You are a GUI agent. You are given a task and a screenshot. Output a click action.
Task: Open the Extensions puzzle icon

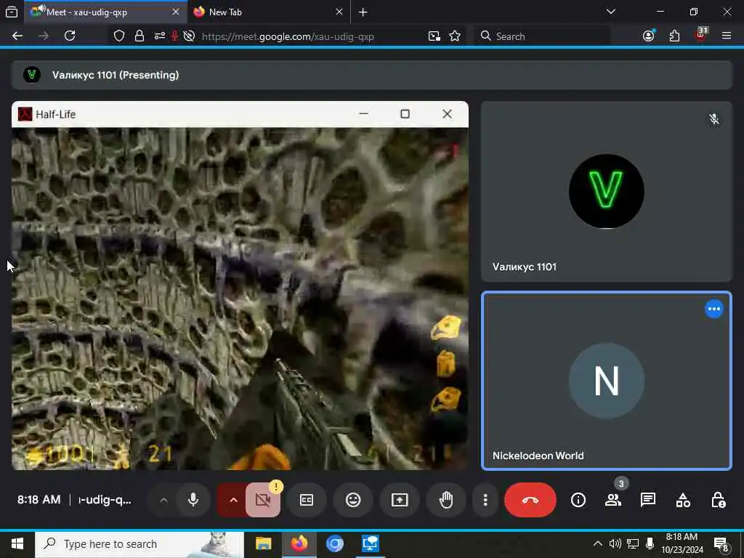tap(674, 36)
